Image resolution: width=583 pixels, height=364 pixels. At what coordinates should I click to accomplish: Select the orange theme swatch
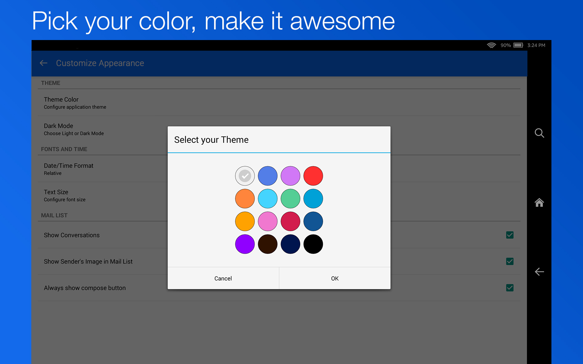(x=245, y=198)
